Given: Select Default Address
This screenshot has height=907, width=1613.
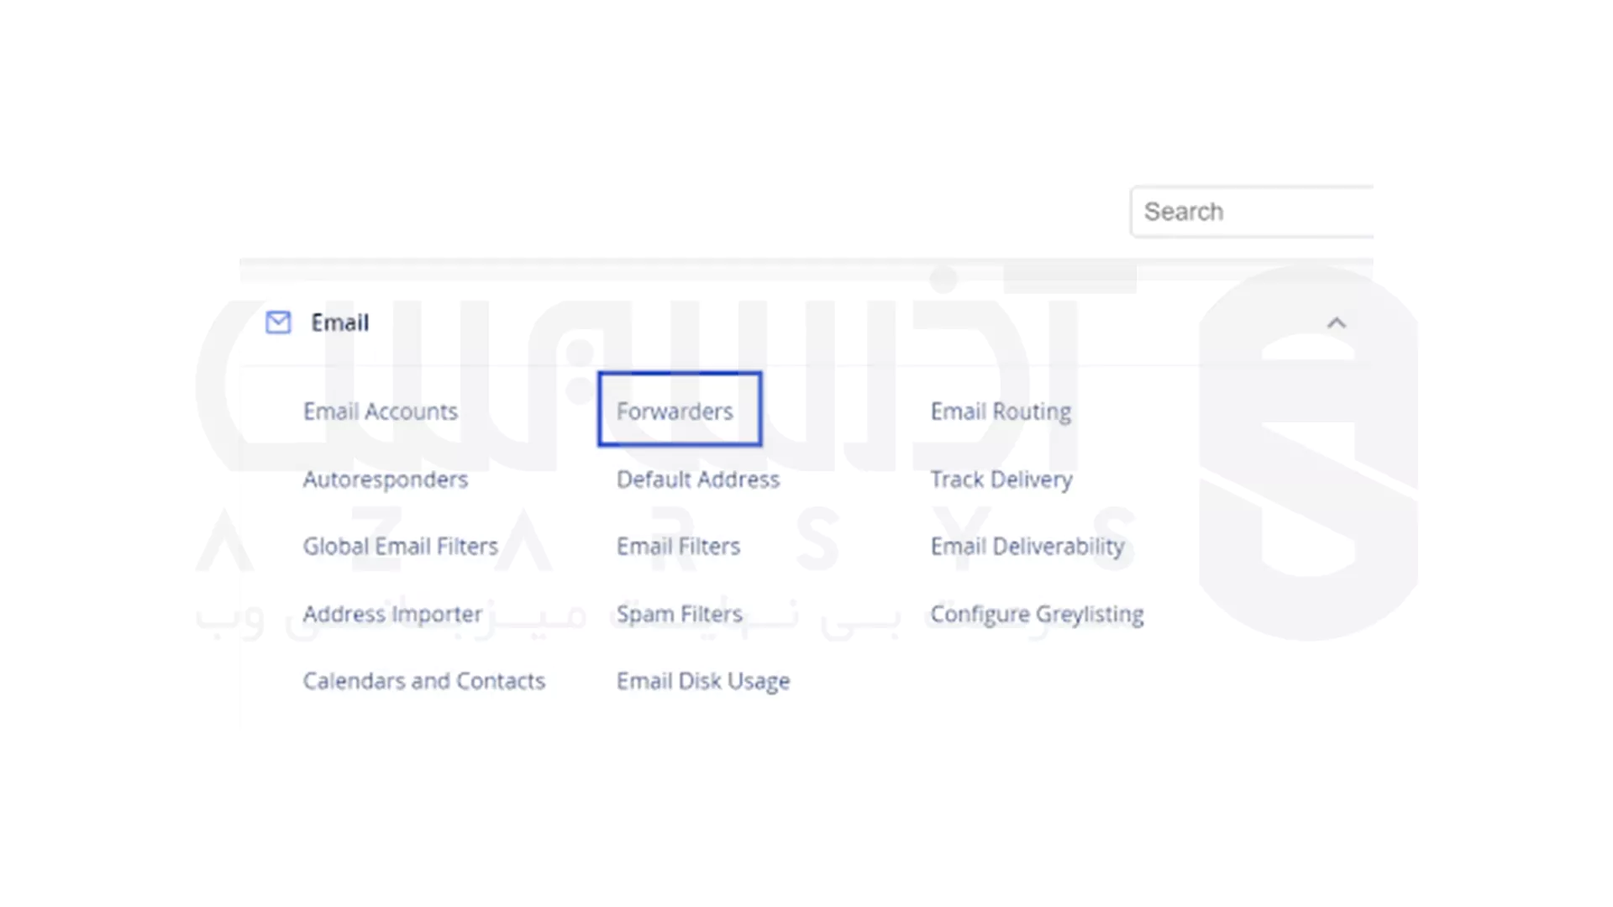Looking at the screenshot, I should tap(698, 480).
